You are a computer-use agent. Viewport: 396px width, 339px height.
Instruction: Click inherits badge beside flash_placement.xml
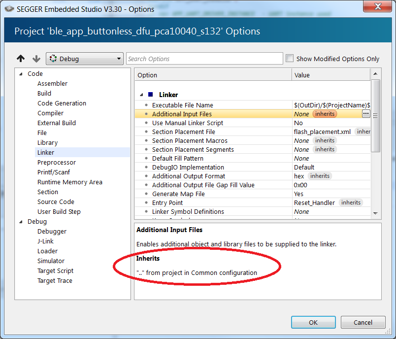pyautogui.click(x=363, y=132)
